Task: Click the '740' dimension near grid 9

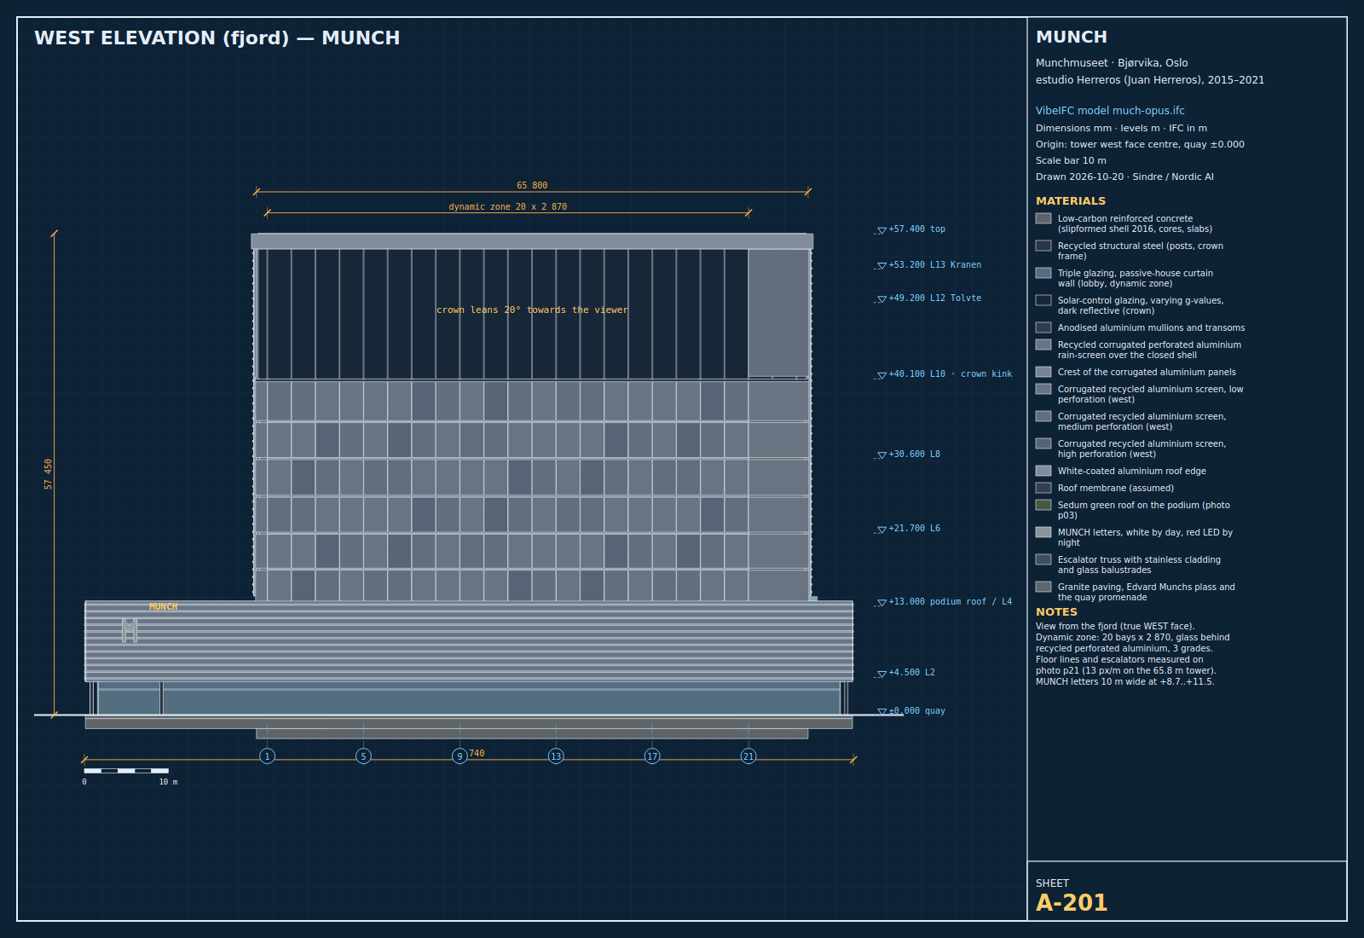Action: 477,753
